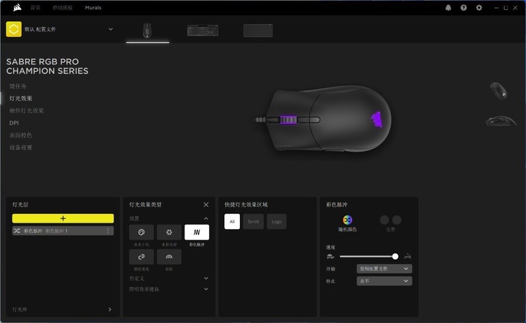Open the 停止 stop dropdown showing 永不
This screenshot has height=323, width=526.
click(x=384, y=281)
